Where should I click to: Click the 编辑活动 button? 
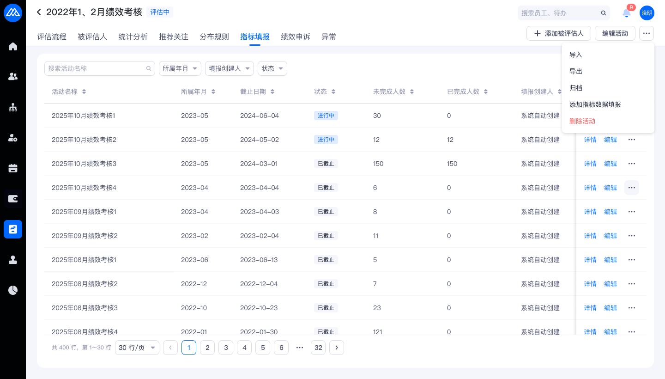click(x=615, y=33)
